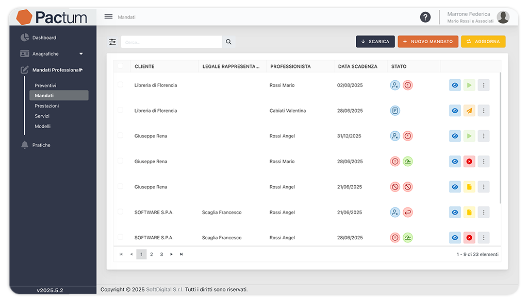The image size is (528, 300).
Task: Click the search magnifier icon
Action: pos(229,42)
